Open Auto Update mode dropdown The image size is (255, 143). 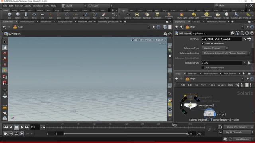click(x=244, y=139)
